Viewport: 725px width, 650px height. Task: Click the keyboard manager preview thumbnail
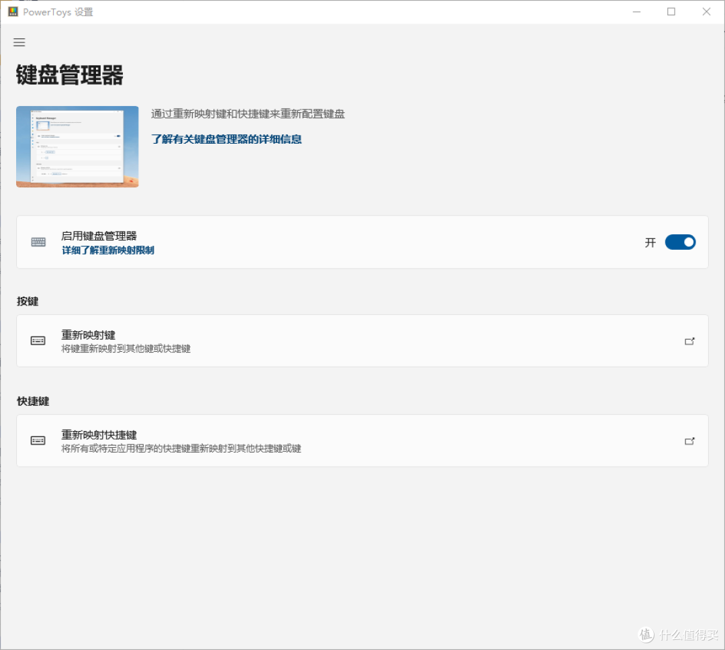pos(77,146)
